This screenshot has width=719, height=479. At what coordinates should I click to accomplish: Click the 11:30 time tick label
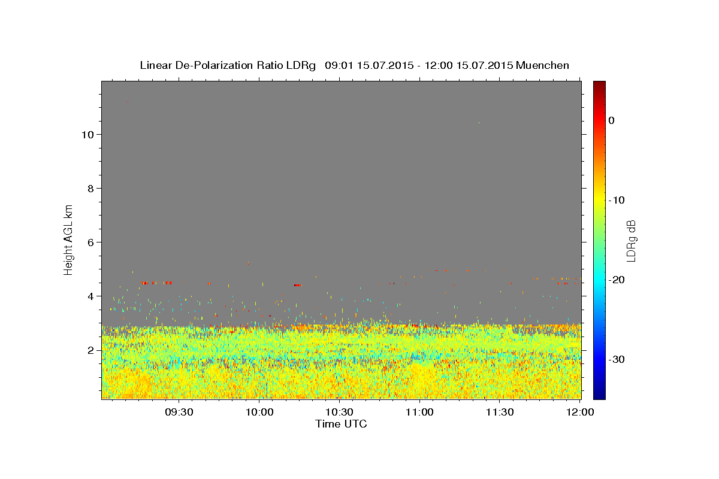(x=500, y=412)
